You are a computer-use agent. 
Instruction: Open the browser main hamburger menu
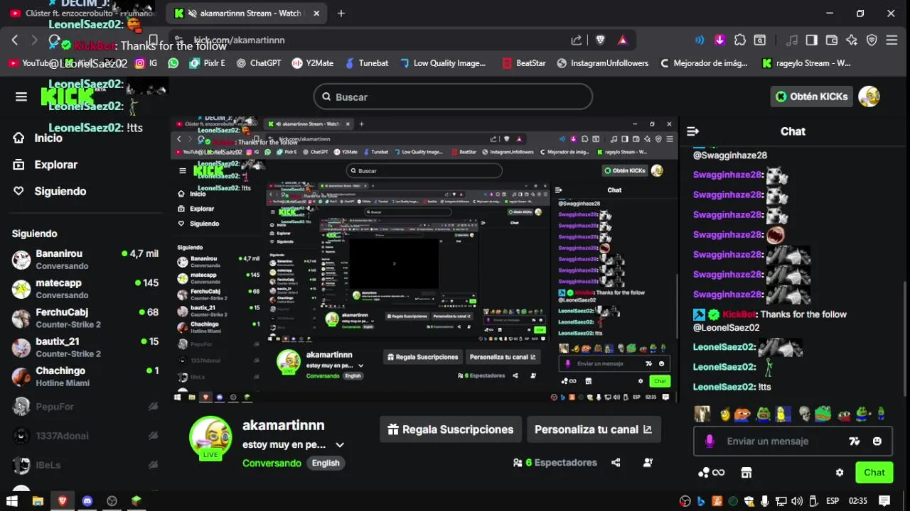tap(892, 40)
